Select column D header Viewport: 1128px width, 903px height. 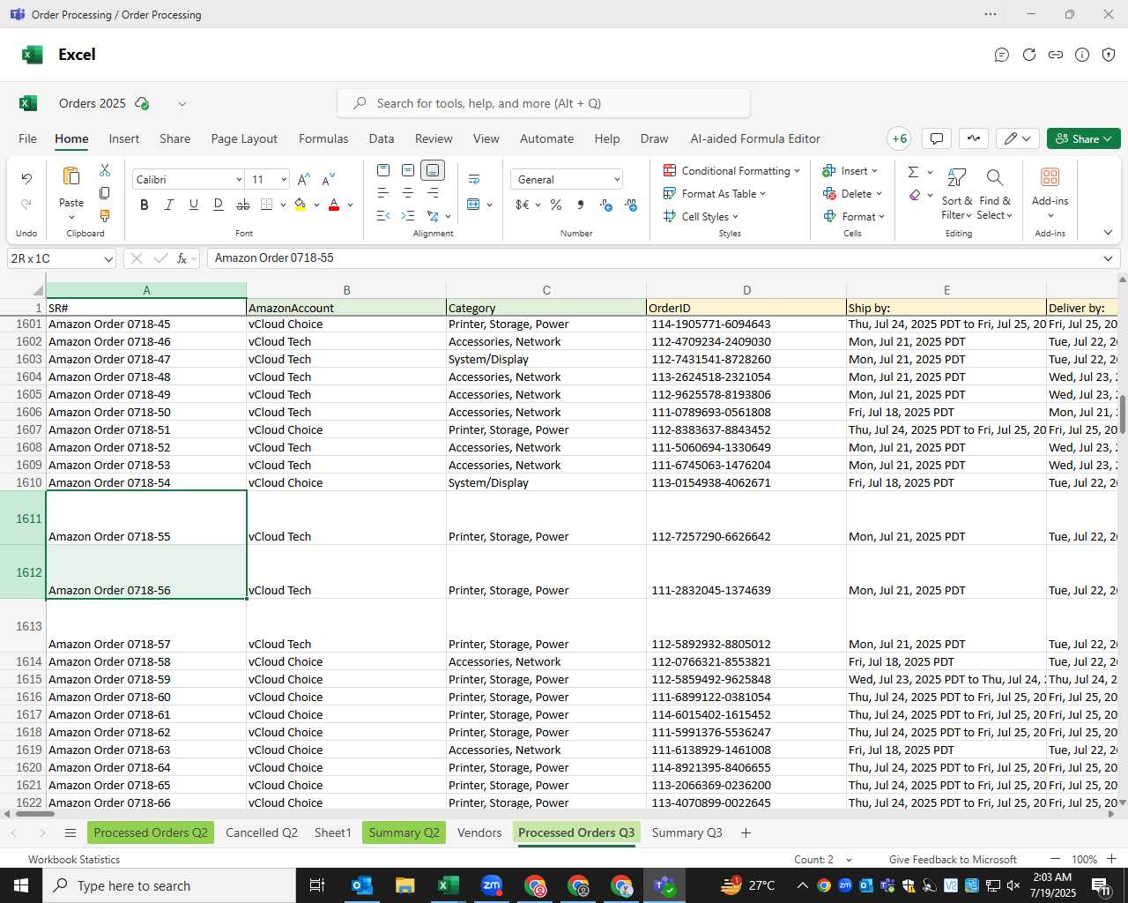[x=746, y=290]
